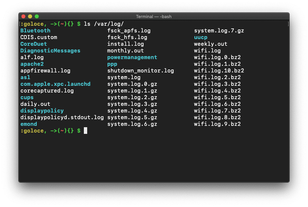Click the system.log.7.gz file name
308x207 pixels.
coord(219,31)
